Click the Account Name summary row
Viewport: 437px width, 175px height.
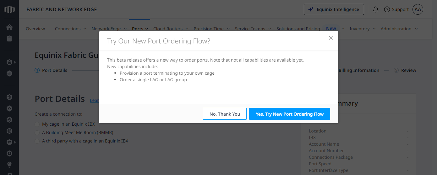[358, 144]
